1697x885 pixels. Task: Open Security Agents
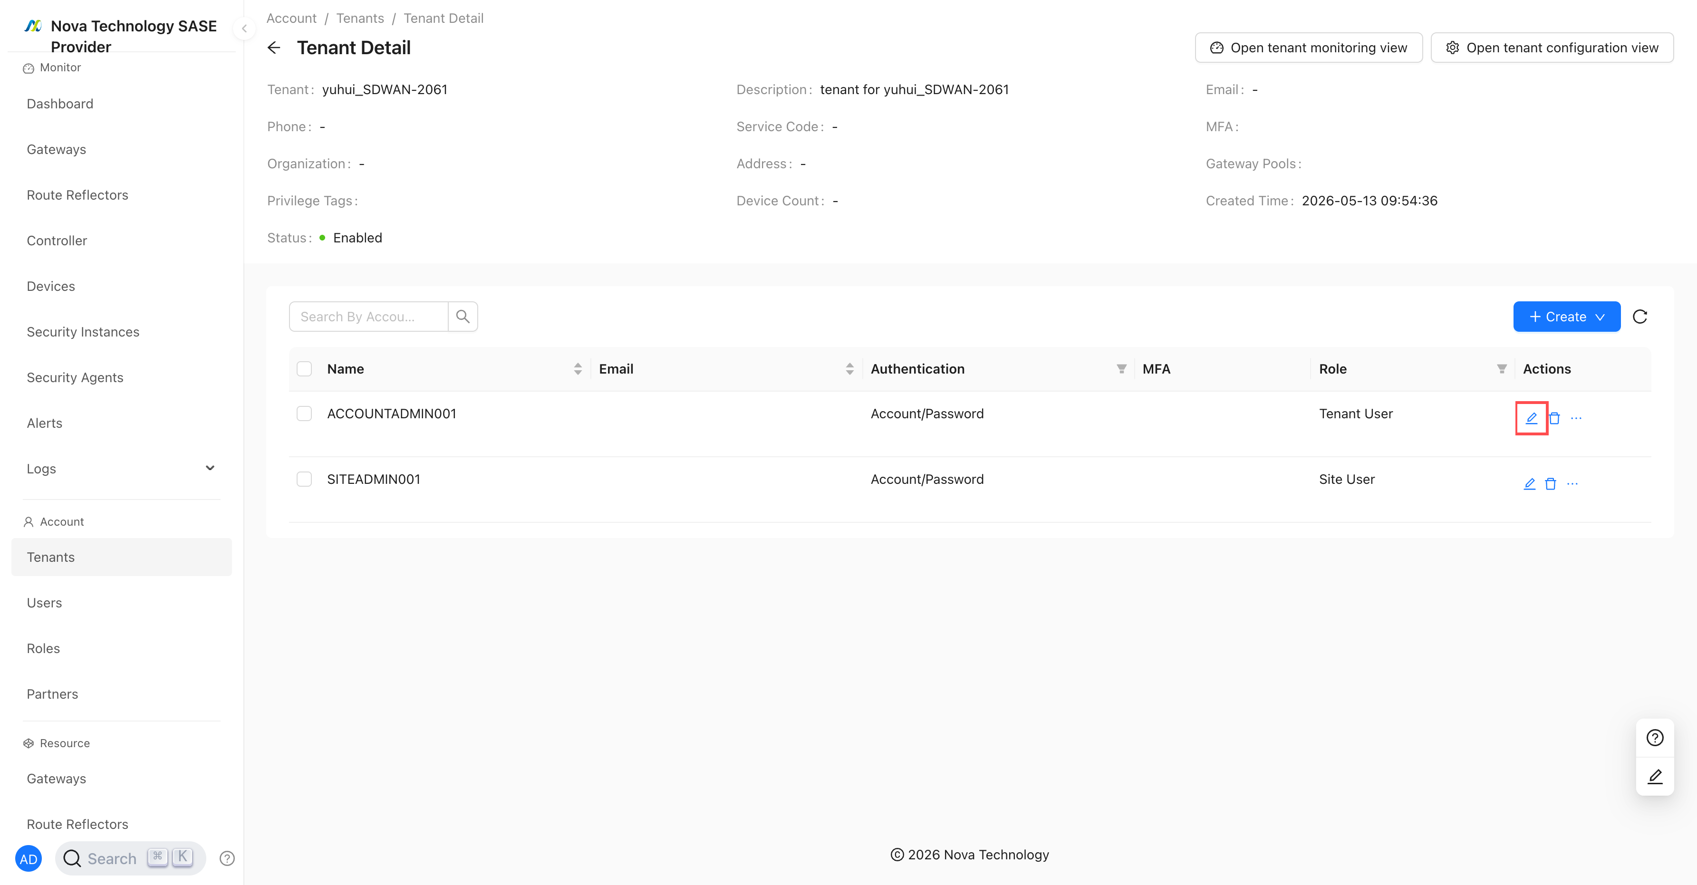[x=121, y=378]
